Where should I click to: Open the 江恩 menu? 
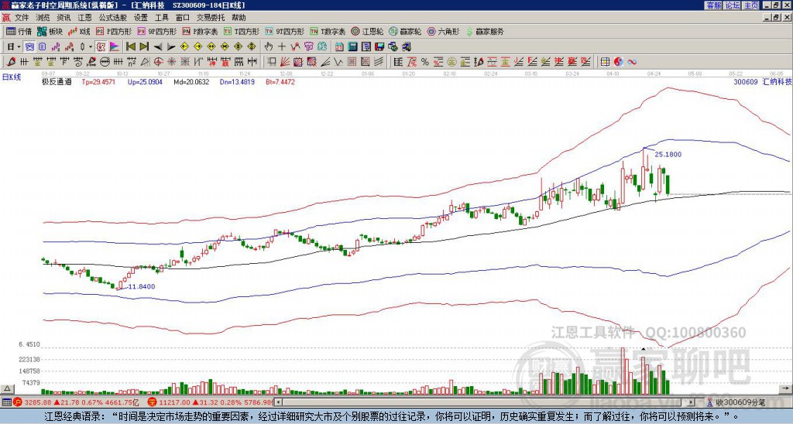pos(84,18)
